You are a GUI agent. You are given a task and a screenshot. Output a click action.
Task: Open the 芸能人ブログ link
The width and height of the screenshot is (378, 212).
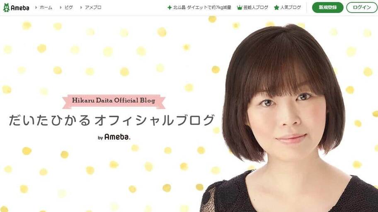(x=256, y=7)
